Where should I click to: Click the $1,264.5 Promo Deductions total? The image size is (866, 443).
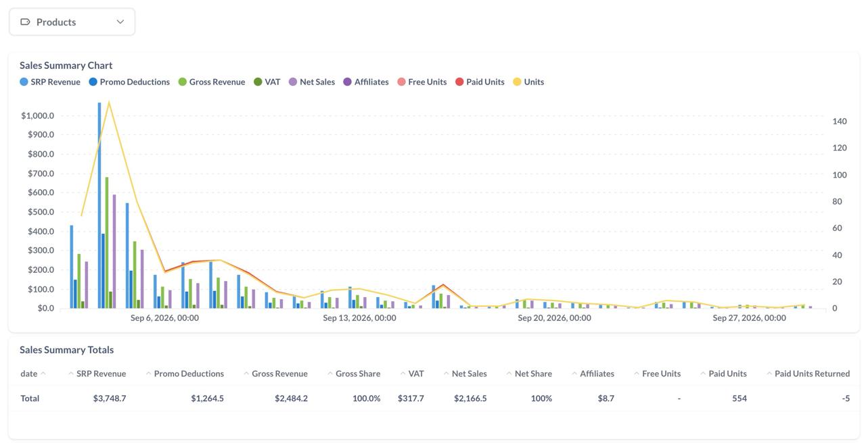[x=207, y=398]
